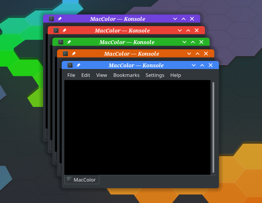Viewport: 262px width, 203px height.
Task: Toggle the pin icon in green titlebar
Action: (69, 42)
